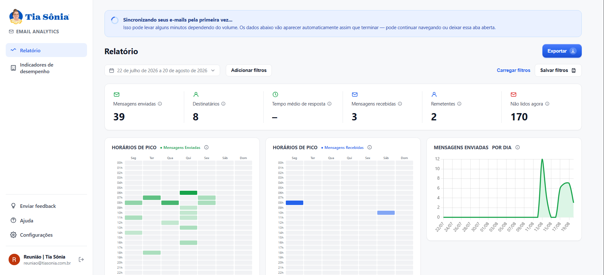The width and height of the screenshot is (604, 275).
Task: Click info icon of Mensagens Recebidas heatmap
Action: click(370, 147)
